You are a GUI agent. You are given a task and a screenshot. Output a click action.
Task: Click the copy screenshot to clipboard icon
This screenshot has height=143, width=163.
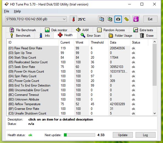110,19
